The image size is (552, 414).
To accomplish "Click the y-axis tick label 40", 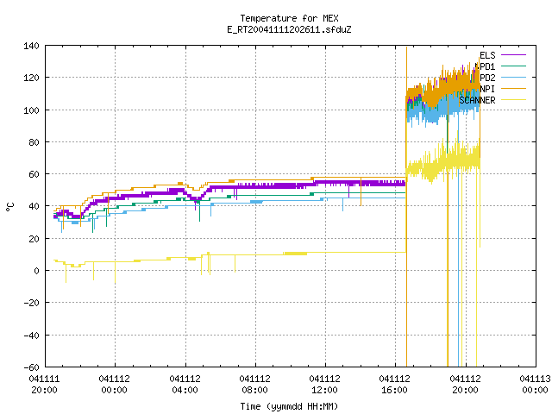I will point(34,206).
